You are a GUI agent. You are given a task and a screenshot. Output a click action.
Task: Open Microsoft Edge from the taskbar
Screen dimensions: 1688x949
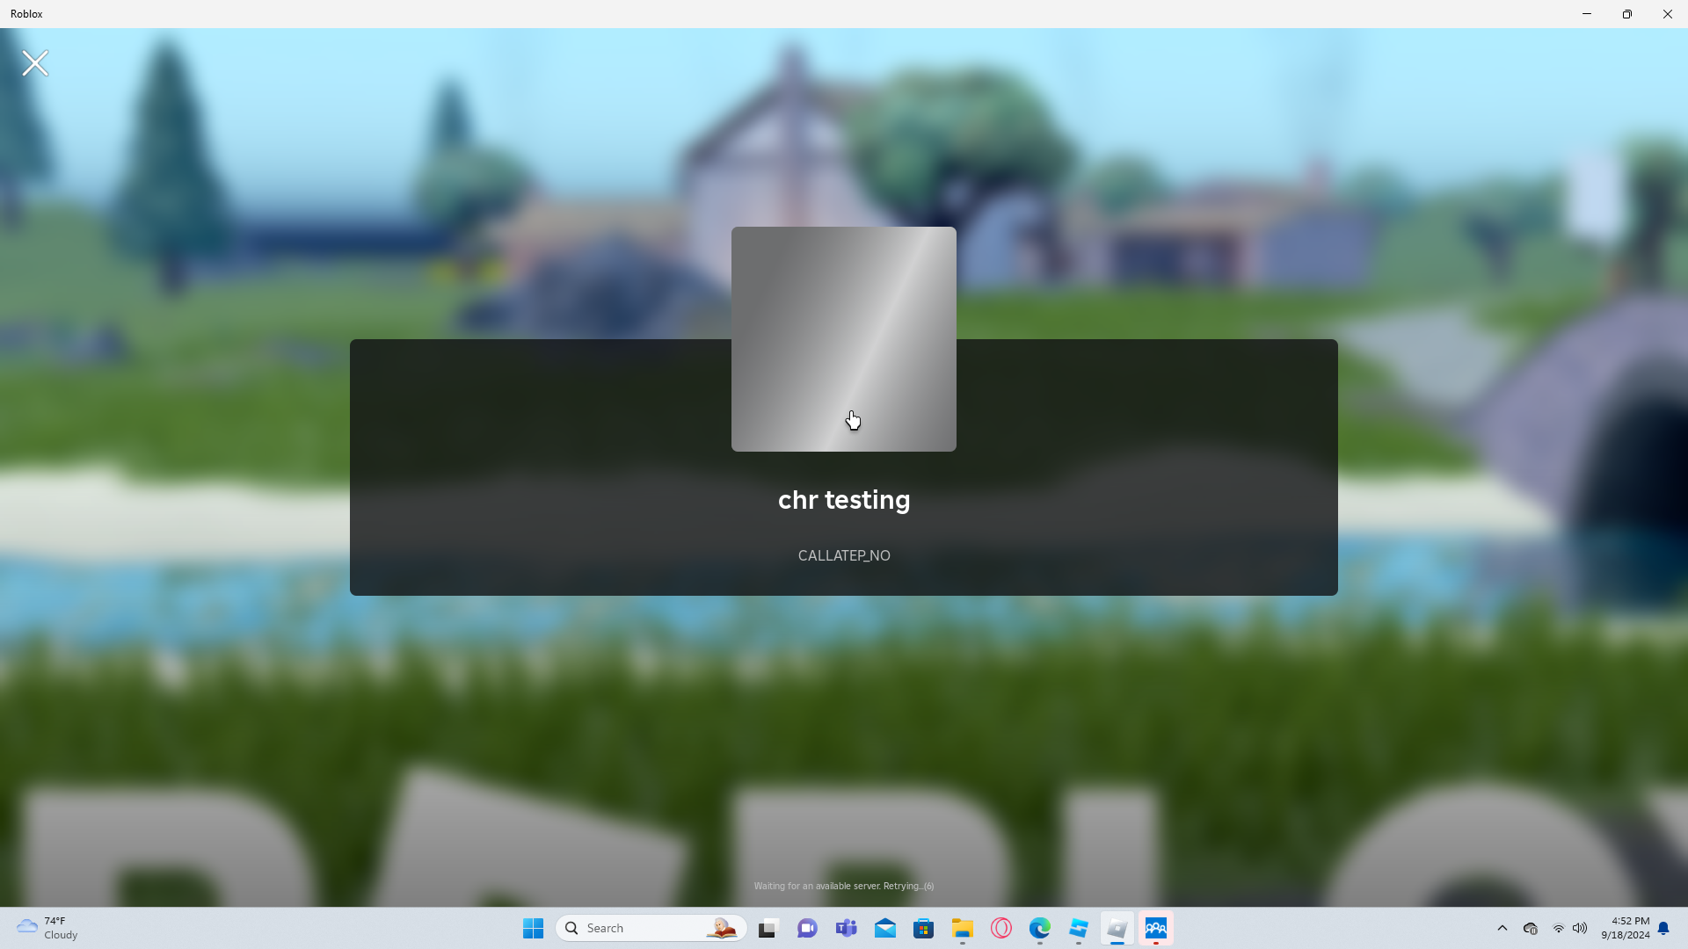coord(1039,928)
